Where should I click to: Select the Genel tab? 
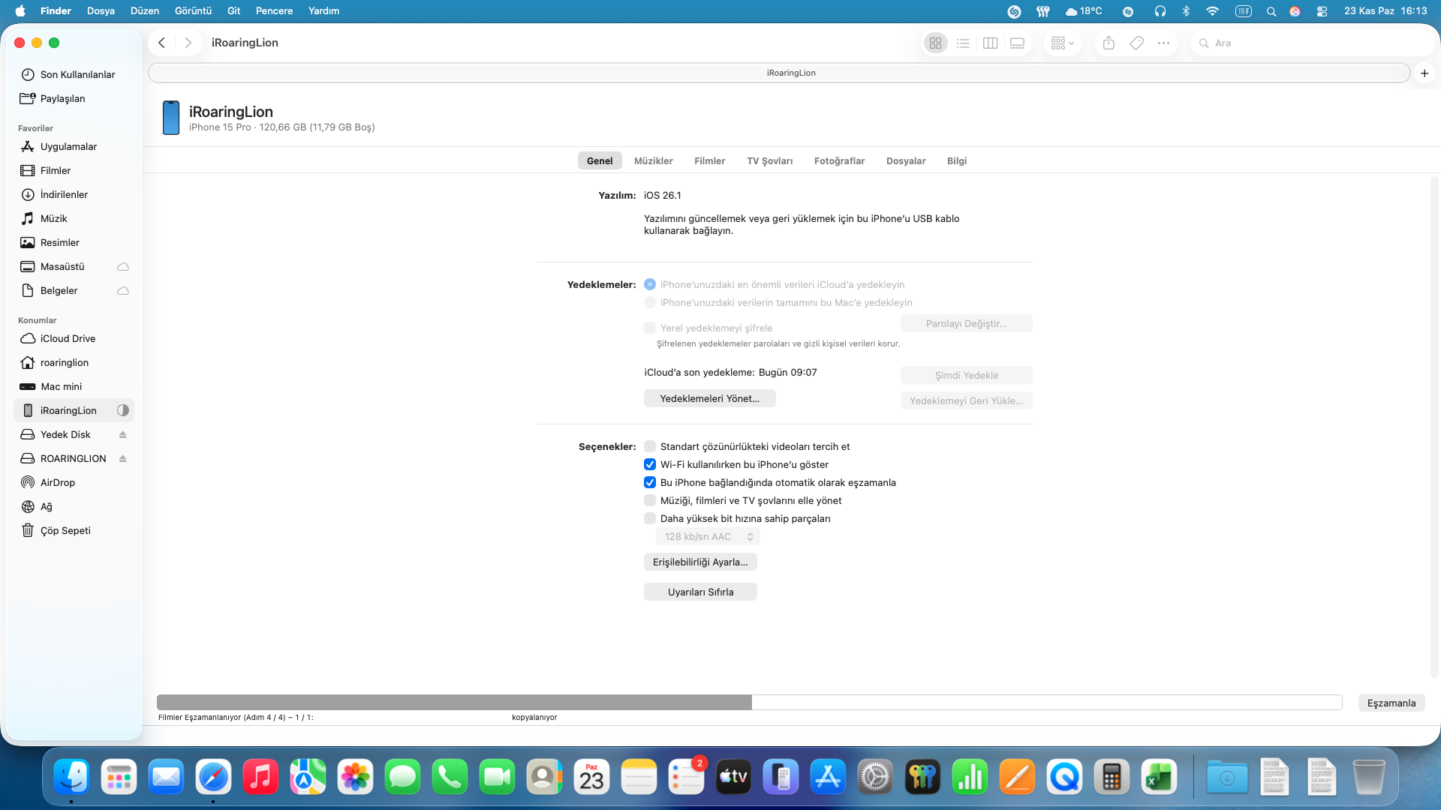[600, 160]
